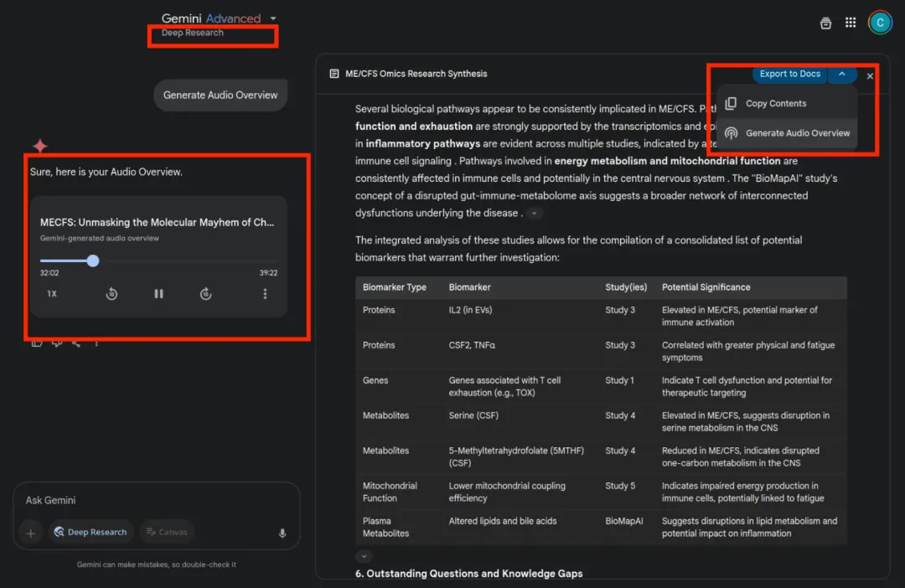Pause the audio overview playback
The height and width of the screenshot is (588, 905).
point(158,294)
